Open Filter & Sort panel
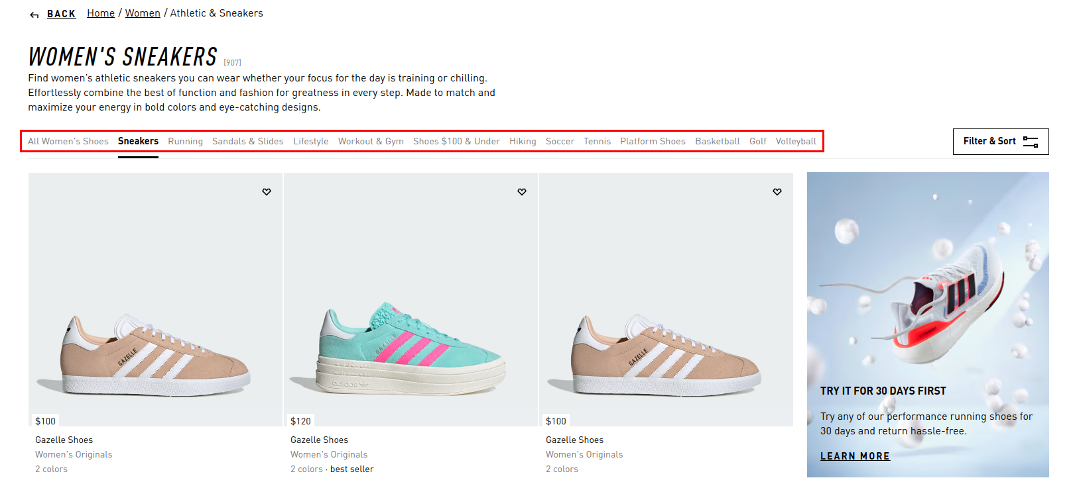1077x486 pixels. (x=1001, y=142)
